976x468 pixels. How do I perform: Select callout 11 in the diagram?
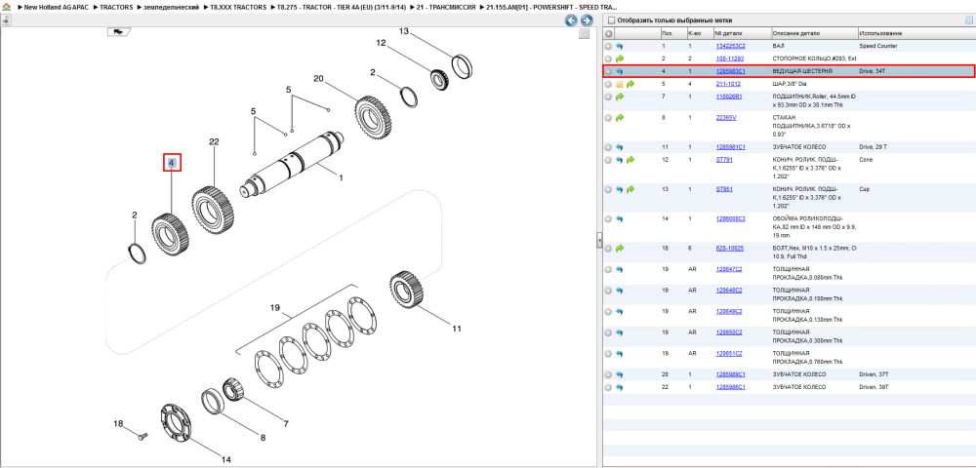(457, 329)
